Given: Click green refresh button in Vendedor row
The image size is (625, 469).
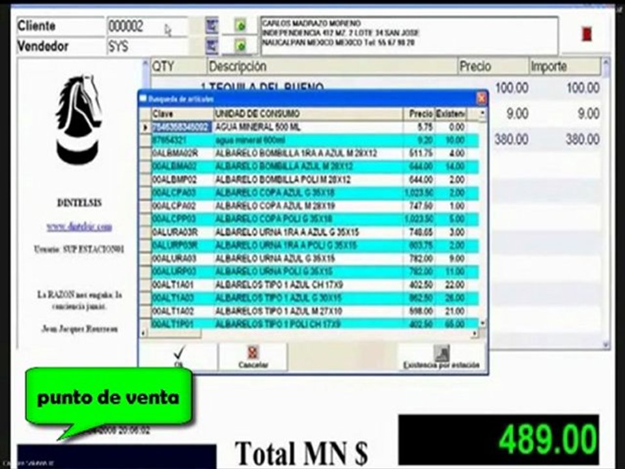Looking at the screenshot, I should coord(240,46).
